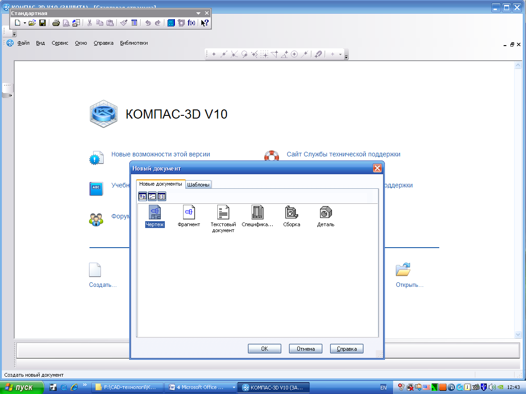Image resolution: width=526 pixels, height=394 pixels.
Task: Click the Print icon in Standard toolbar
Action: click(x=56, y=23)
